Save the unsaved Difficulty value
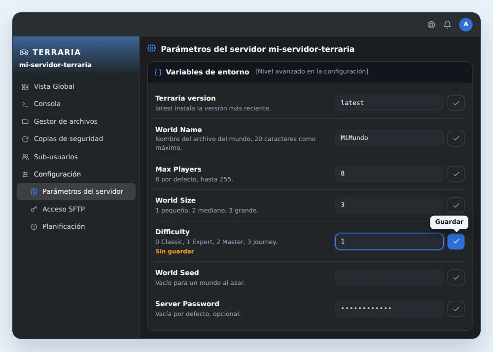 [456, 242]
